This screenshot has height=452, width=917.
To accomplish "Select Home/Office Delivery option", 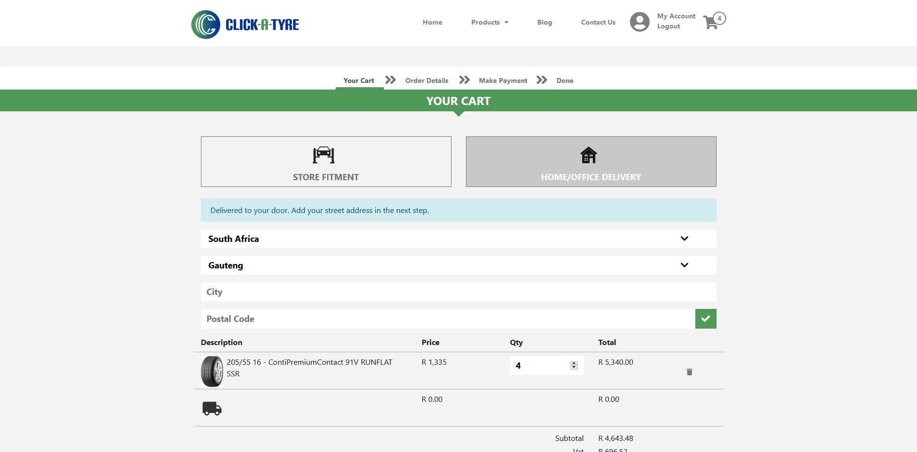I will pyautogui.click(x=591, y=161).
